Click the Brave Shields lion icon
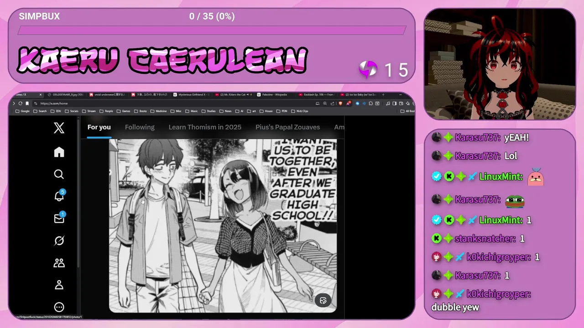 pyautogui.click(x=340, y=103)
